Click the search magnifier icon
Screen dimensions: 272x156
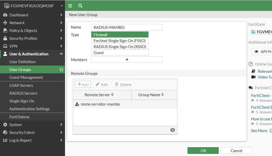[x=80, y=6]
